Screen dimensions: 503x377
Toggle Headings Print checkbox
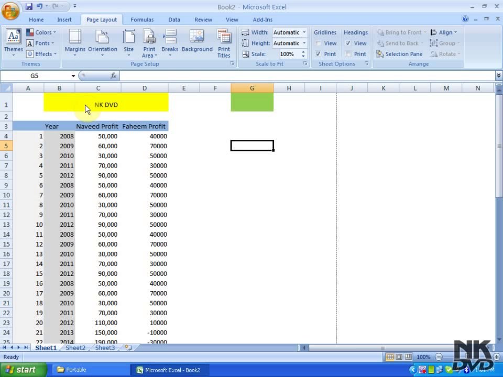pyautogui.click(x=348, y=54)
